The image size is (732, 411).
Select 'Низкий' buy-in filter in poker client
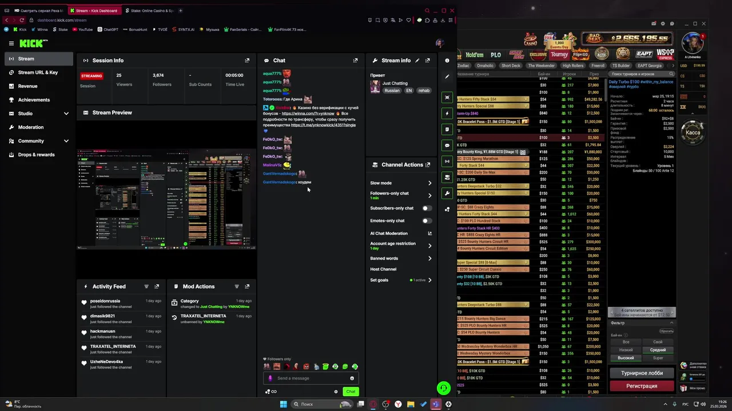(x=626, y=350)
